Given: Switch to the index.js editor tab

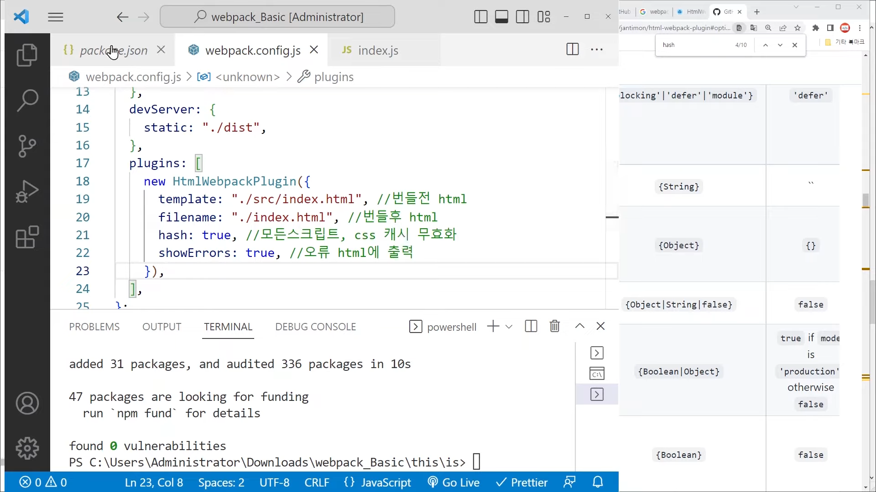Looking at the screenshot, I should pos(378,50).
